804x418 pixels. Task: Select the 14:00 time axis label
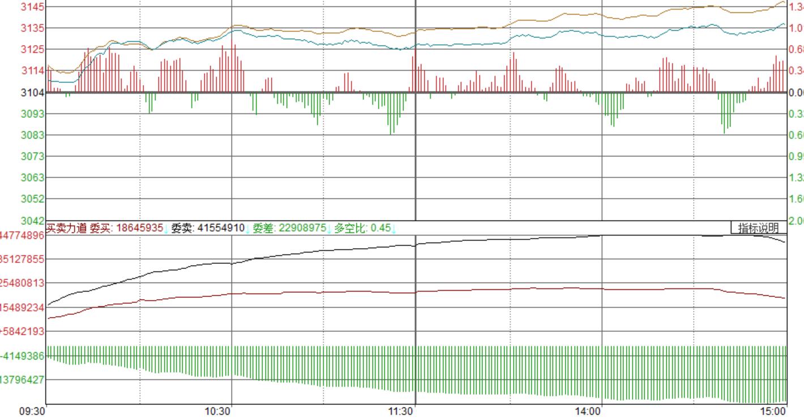coord(588,412)
